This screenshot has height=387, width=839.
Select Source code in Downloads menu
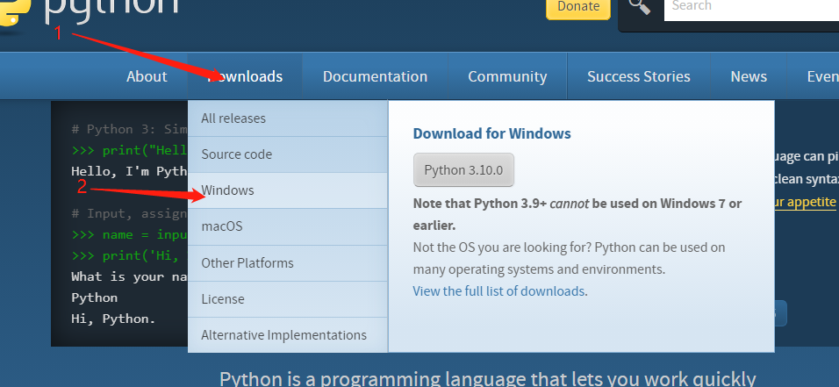(237, 154)
